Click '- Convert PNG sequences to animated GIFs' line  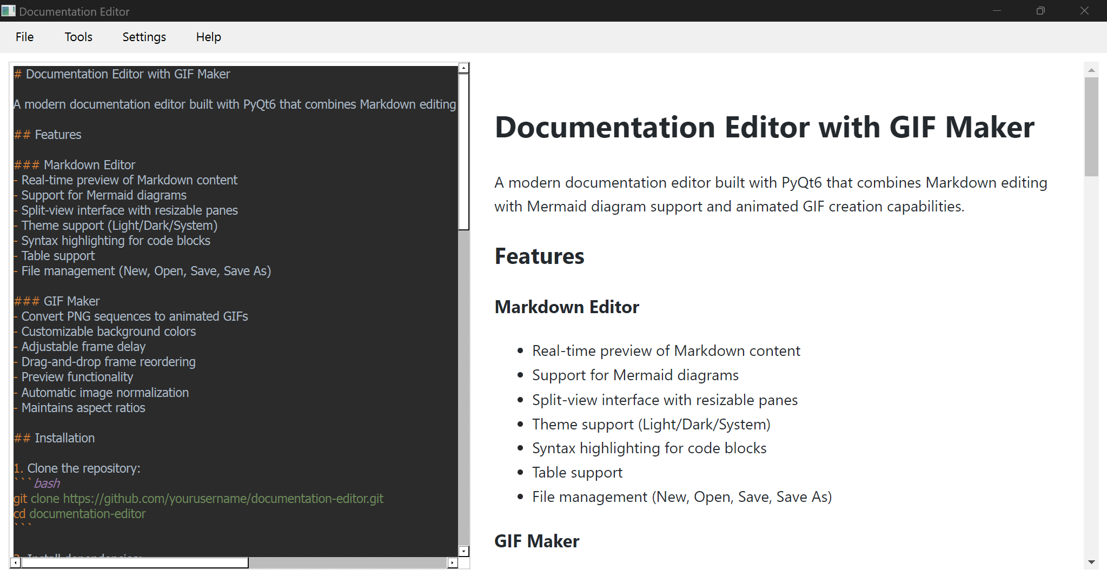[131, 316]
